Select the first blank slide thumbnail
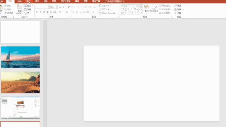Image resolution: width=226 pixels, height=127 pixels. tap(20, 32)
